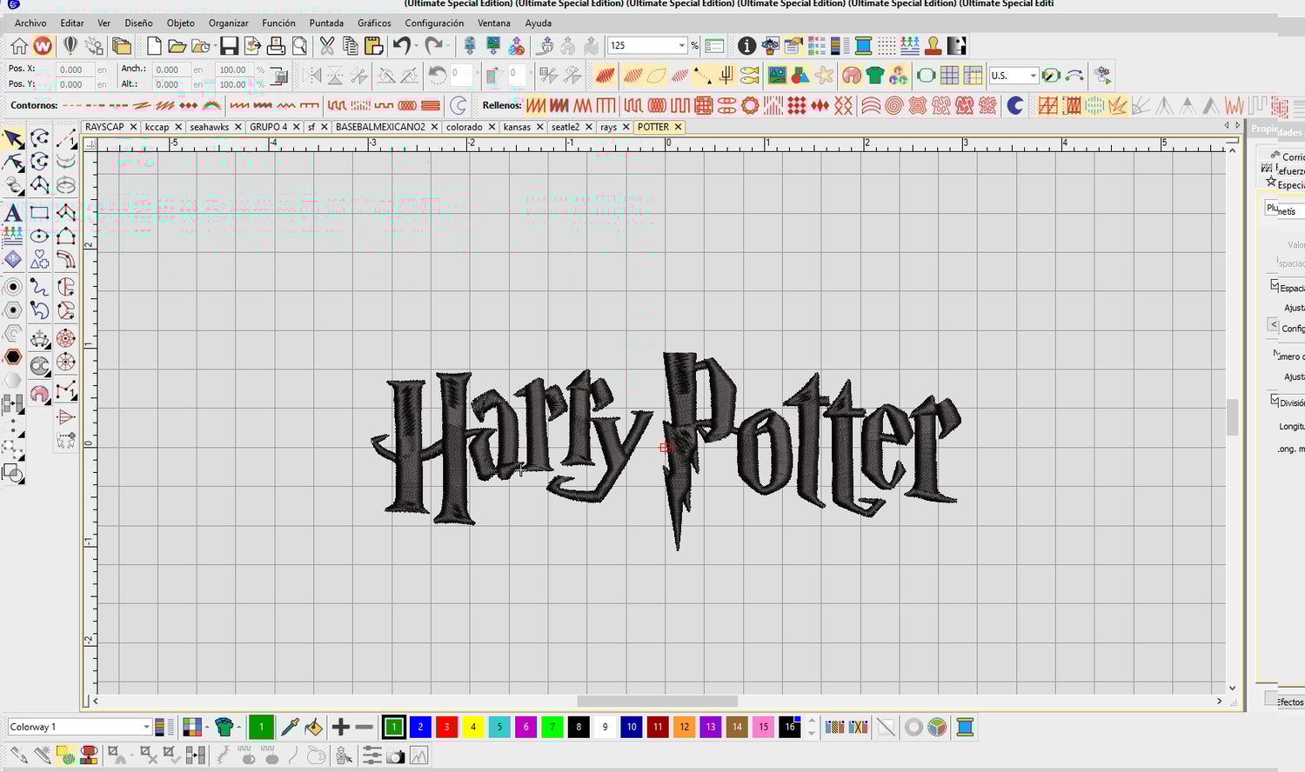The height and width of the screenshot is (772, 1305).
Task: Select the arrow Select Object tool
Action: pyautogui.click(x=13, y=139)
